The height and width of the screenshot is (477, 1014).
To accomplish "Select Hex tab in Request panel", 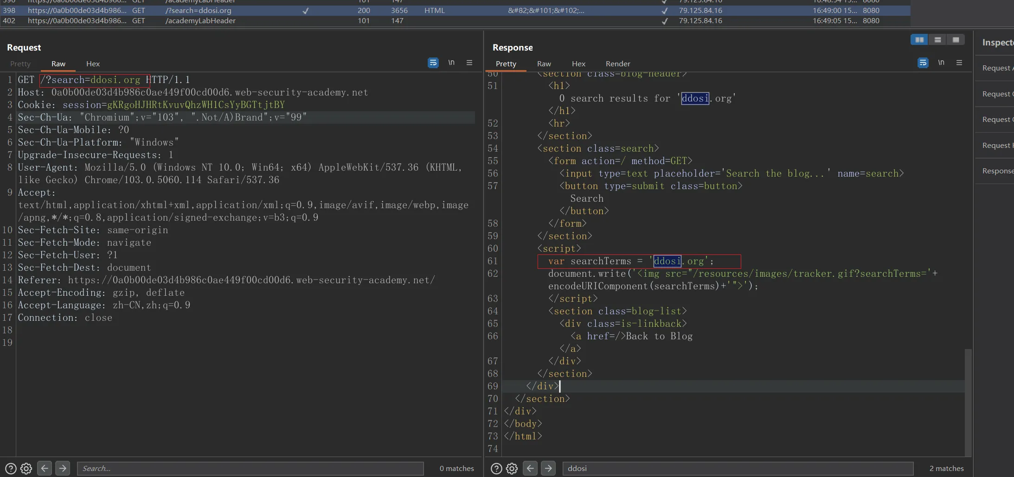I will tap(93, 64).
